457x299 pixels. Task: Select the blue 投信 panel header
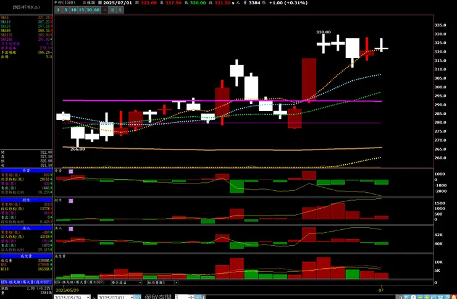click(x=26, y=200)
